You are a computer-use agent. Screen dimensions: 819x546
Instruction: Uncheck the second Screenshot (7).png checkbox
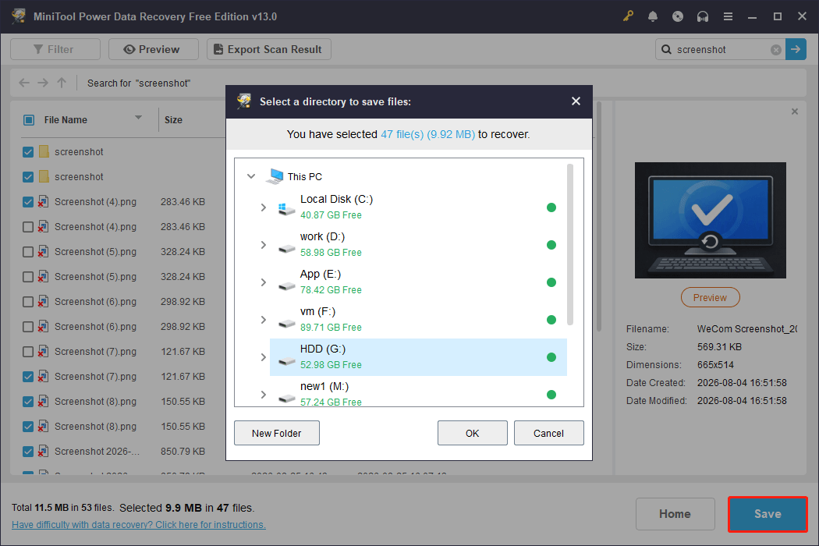28,377
